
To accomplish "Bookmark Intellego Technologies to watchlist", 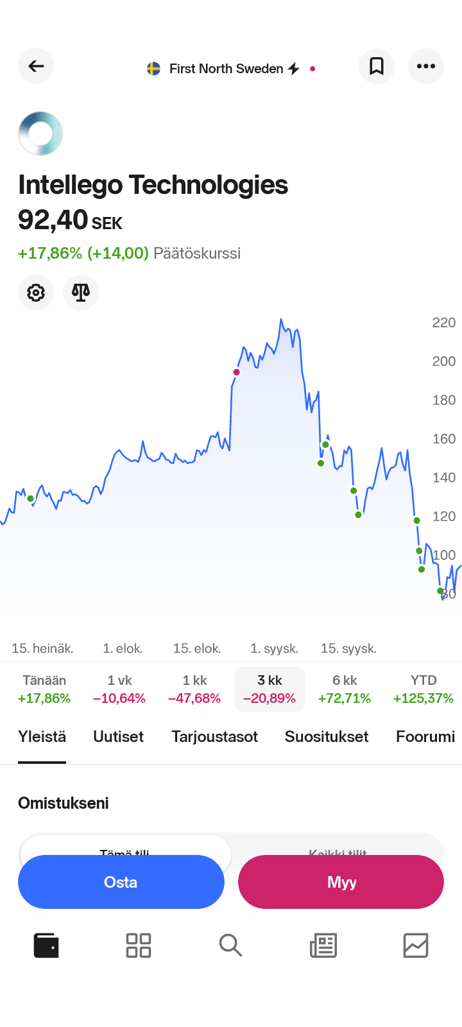I will point(377,66).
